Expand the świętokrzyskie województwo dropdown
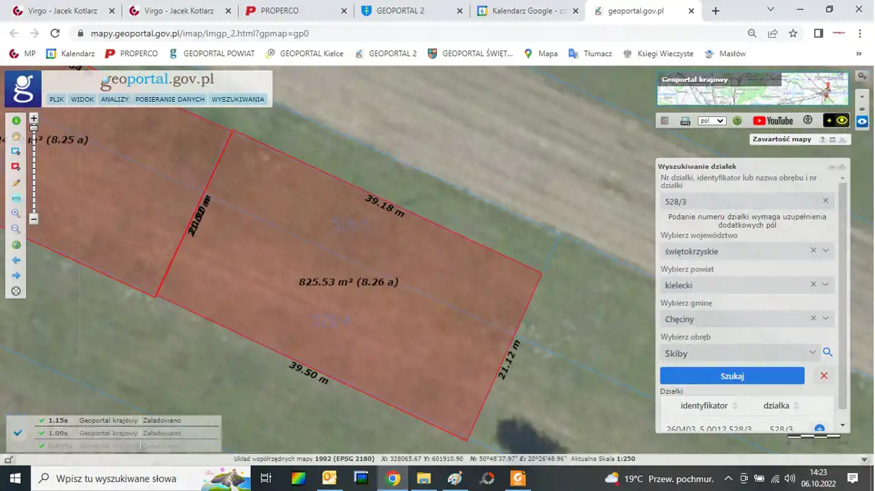Viewport: 875px width, 491px height. click(826, 251)
